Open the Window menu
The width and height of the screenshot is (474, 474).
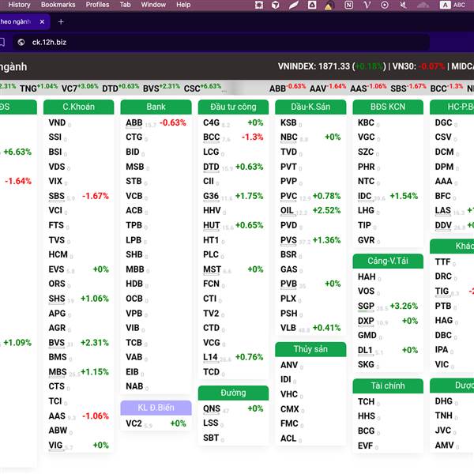pyautogui.click(x=153, y=5)
